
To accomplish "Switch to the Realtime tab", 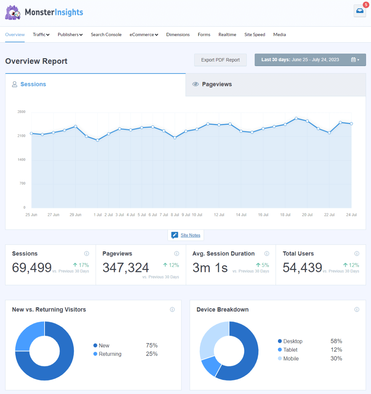I will point(227,34).
